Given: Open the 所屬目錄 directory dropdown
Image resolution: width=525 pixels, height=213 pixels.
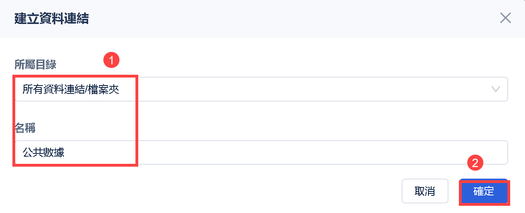Looking at the screenshot, I should pos(260,89).
